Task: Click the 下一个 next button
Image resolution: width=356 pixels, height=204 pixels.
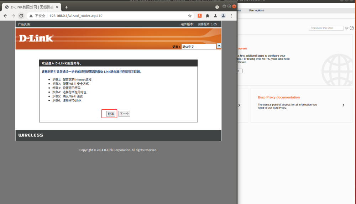Action: pos(124,114)
